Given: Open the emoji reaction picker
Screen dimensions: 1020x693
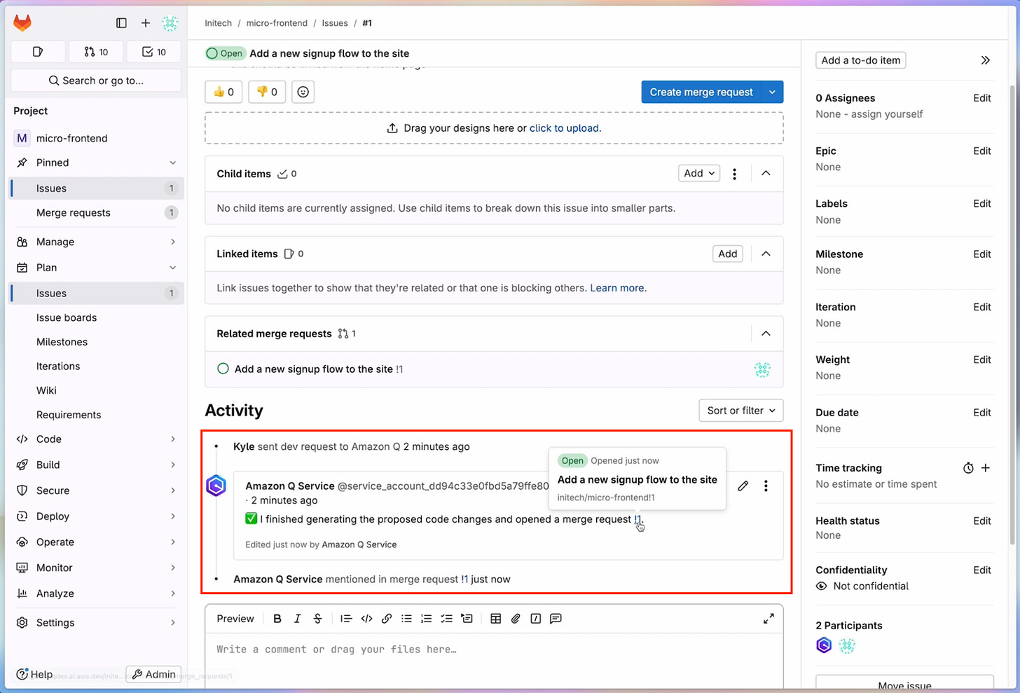Looking at the screenshot, I should tap(303, 92).
